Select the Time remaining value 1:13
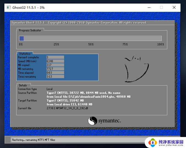Image resolution: width=186 pixels, height=148 pixels. (x=55, y=76)
